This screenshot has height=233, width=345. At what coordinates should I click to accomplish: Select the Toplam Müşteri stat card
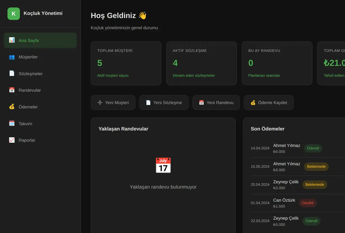tap(126, 63)
